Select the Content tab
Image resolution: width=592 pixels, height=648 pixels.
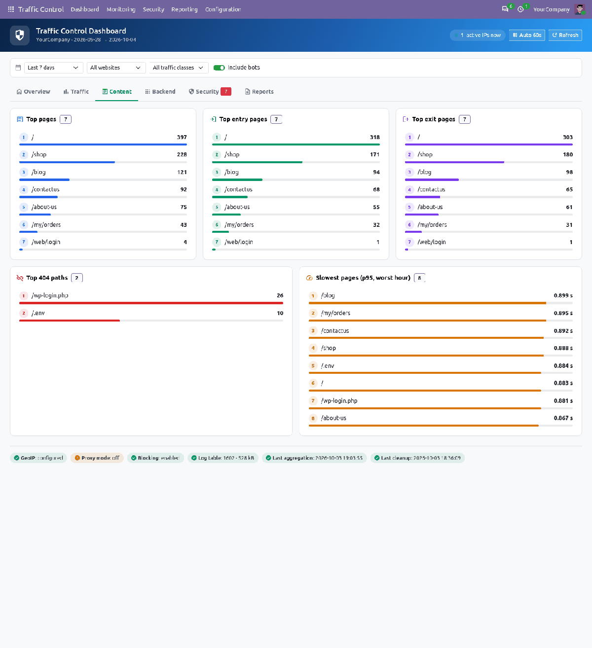point(117,92)
